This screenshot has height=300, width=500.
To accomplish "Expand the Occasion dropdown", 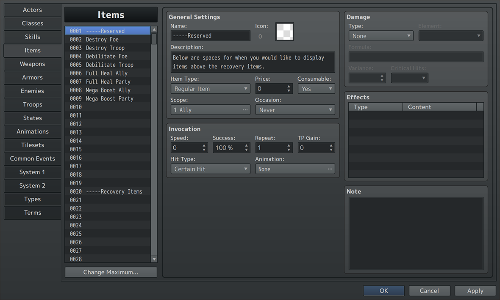I will click(x=295, y=110).
